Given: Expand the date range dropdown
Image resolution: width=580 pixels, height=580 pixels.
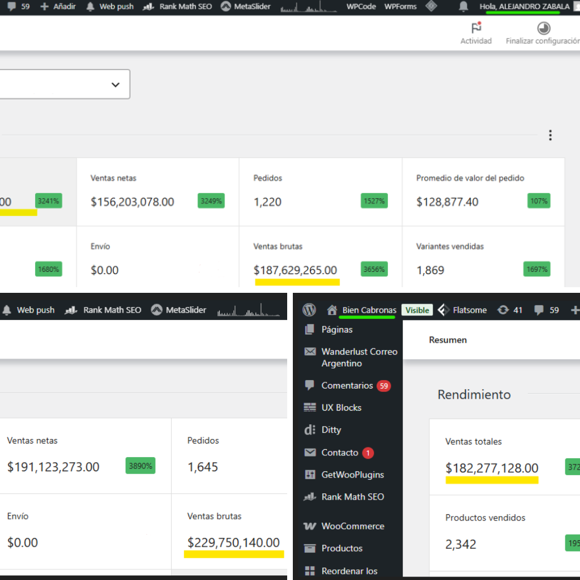Looking at the screenshot, I should point(116,84).
